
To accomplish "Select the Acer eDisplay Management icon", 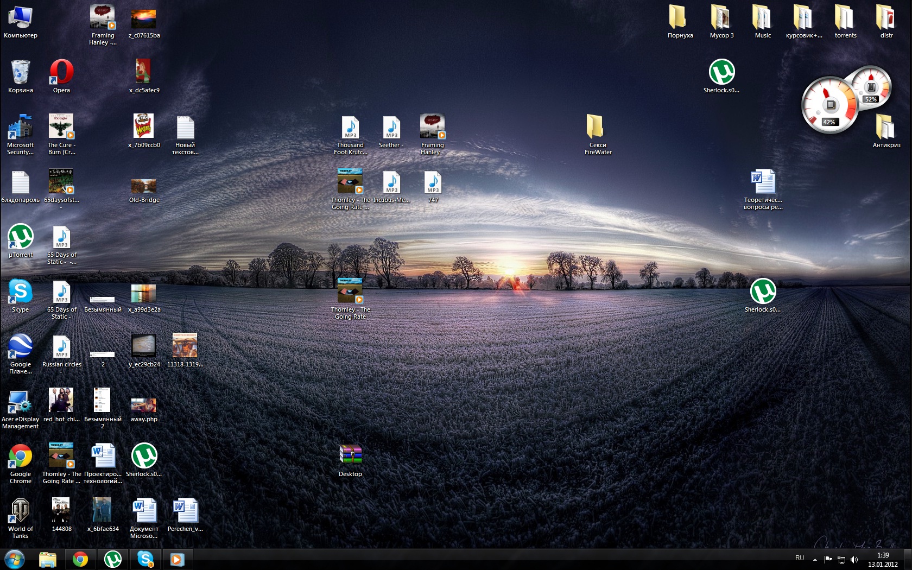I will pyautogui.click(x=20, y=402).
